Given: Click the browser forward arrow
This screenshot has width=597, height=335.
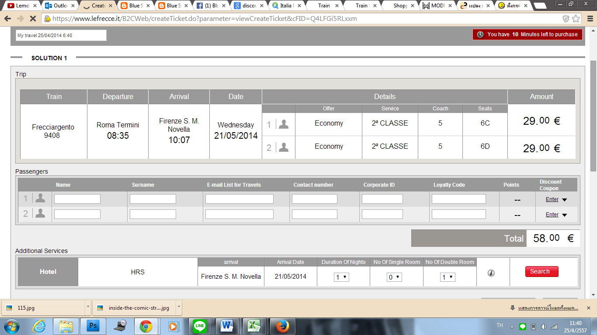Looking at the screenshot, I should (x=20, y=19).
